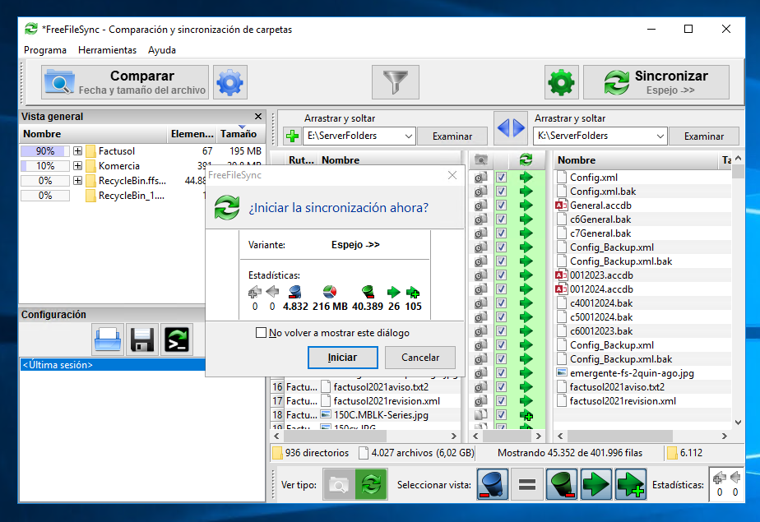
Task: Click the save as batch job icon
Action: coord(177,339)
